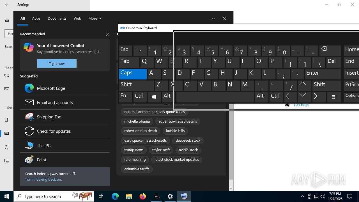Select 'buffalo bills' trending search chip

click(x=175, y=131)
